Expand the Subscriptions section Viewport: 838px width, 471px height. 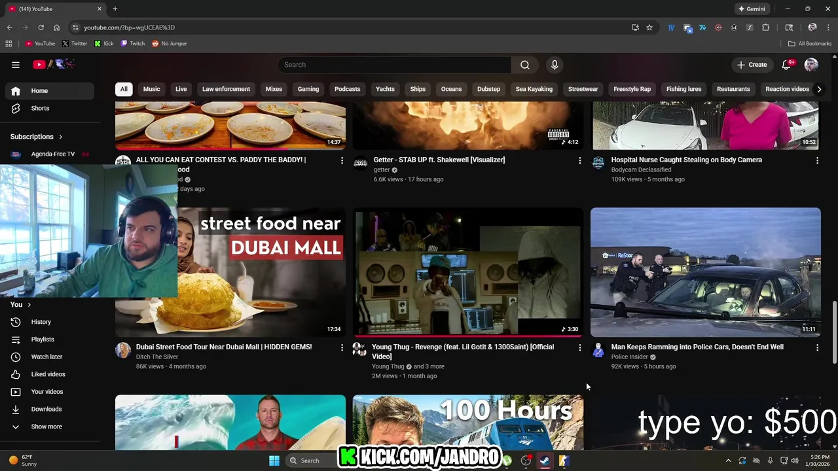(37, 137)
